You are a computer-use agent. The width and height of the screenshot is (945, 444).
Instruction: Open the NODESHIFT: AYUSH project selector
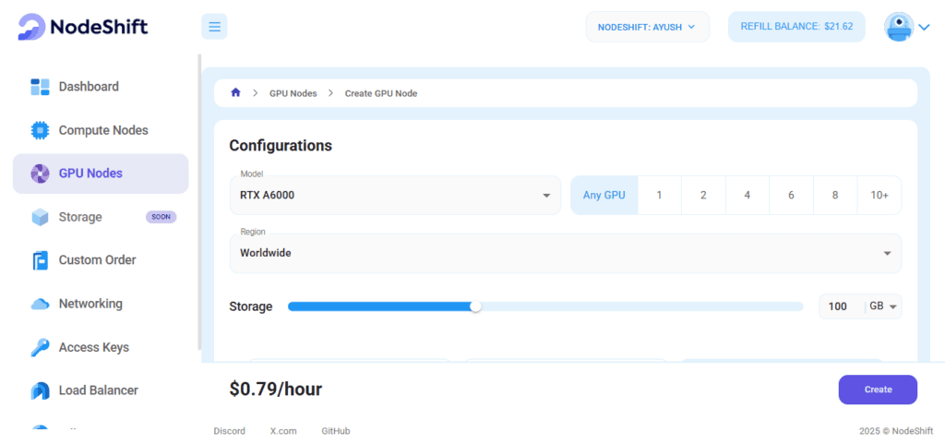pyautogui.click(x=647, y=27)
